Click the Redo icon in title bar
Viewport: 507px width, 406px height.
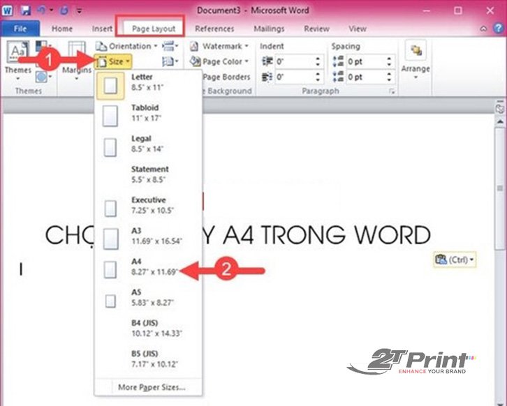64,10
